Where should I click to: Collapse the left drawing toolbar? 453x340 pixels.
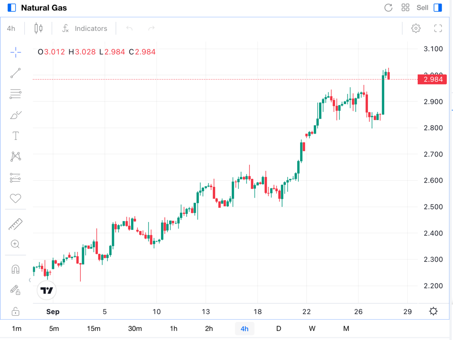click(30, 280)
